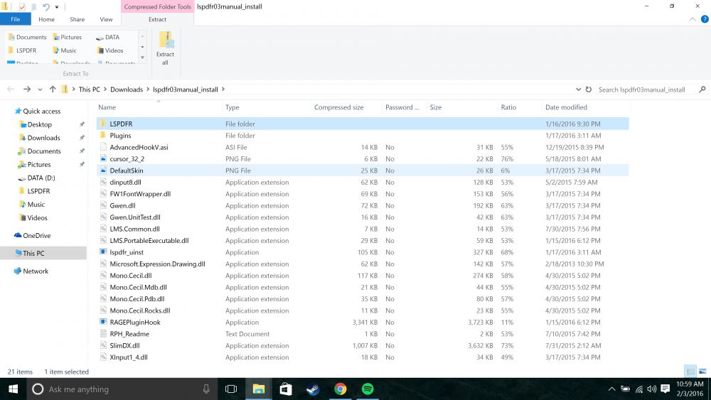Choose Music in Extract To gallery
This screenshot has height=400, width=711.
click(x=65, y=50)
